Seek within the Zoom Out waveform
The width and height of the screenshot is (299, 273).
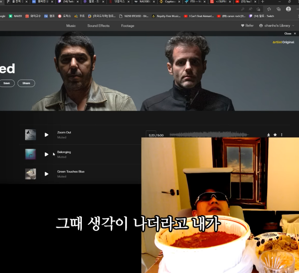(x=209, y=135)
